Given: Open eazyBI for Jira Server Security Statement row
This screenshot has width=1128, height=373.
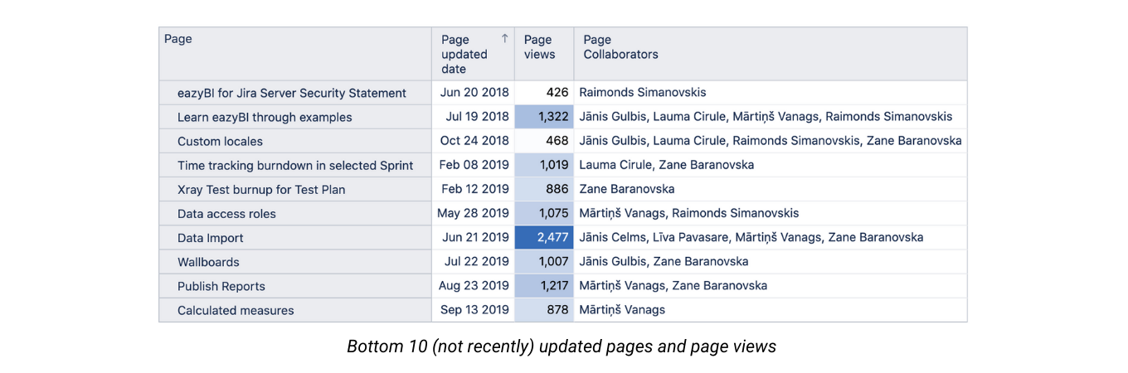Looking at the screenshot, I should click(291, 93).
